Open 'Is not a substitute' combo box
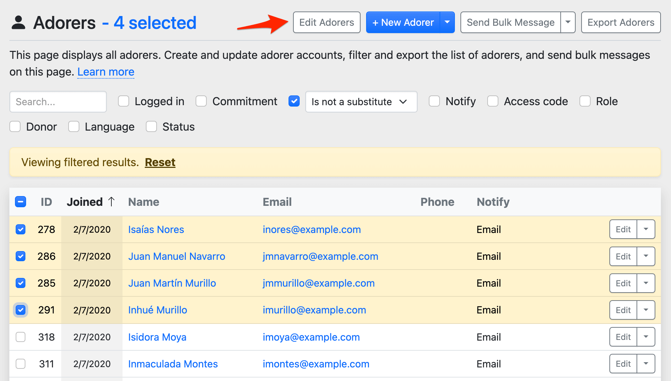The height and width of the screenshot is (381, 671). click(361, 102)
